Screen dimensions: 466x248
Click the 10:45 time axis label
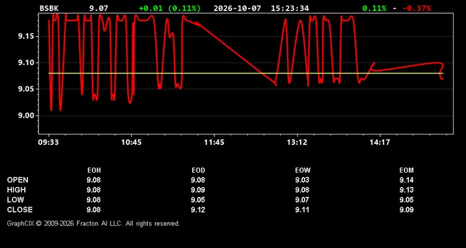point(131,143)
